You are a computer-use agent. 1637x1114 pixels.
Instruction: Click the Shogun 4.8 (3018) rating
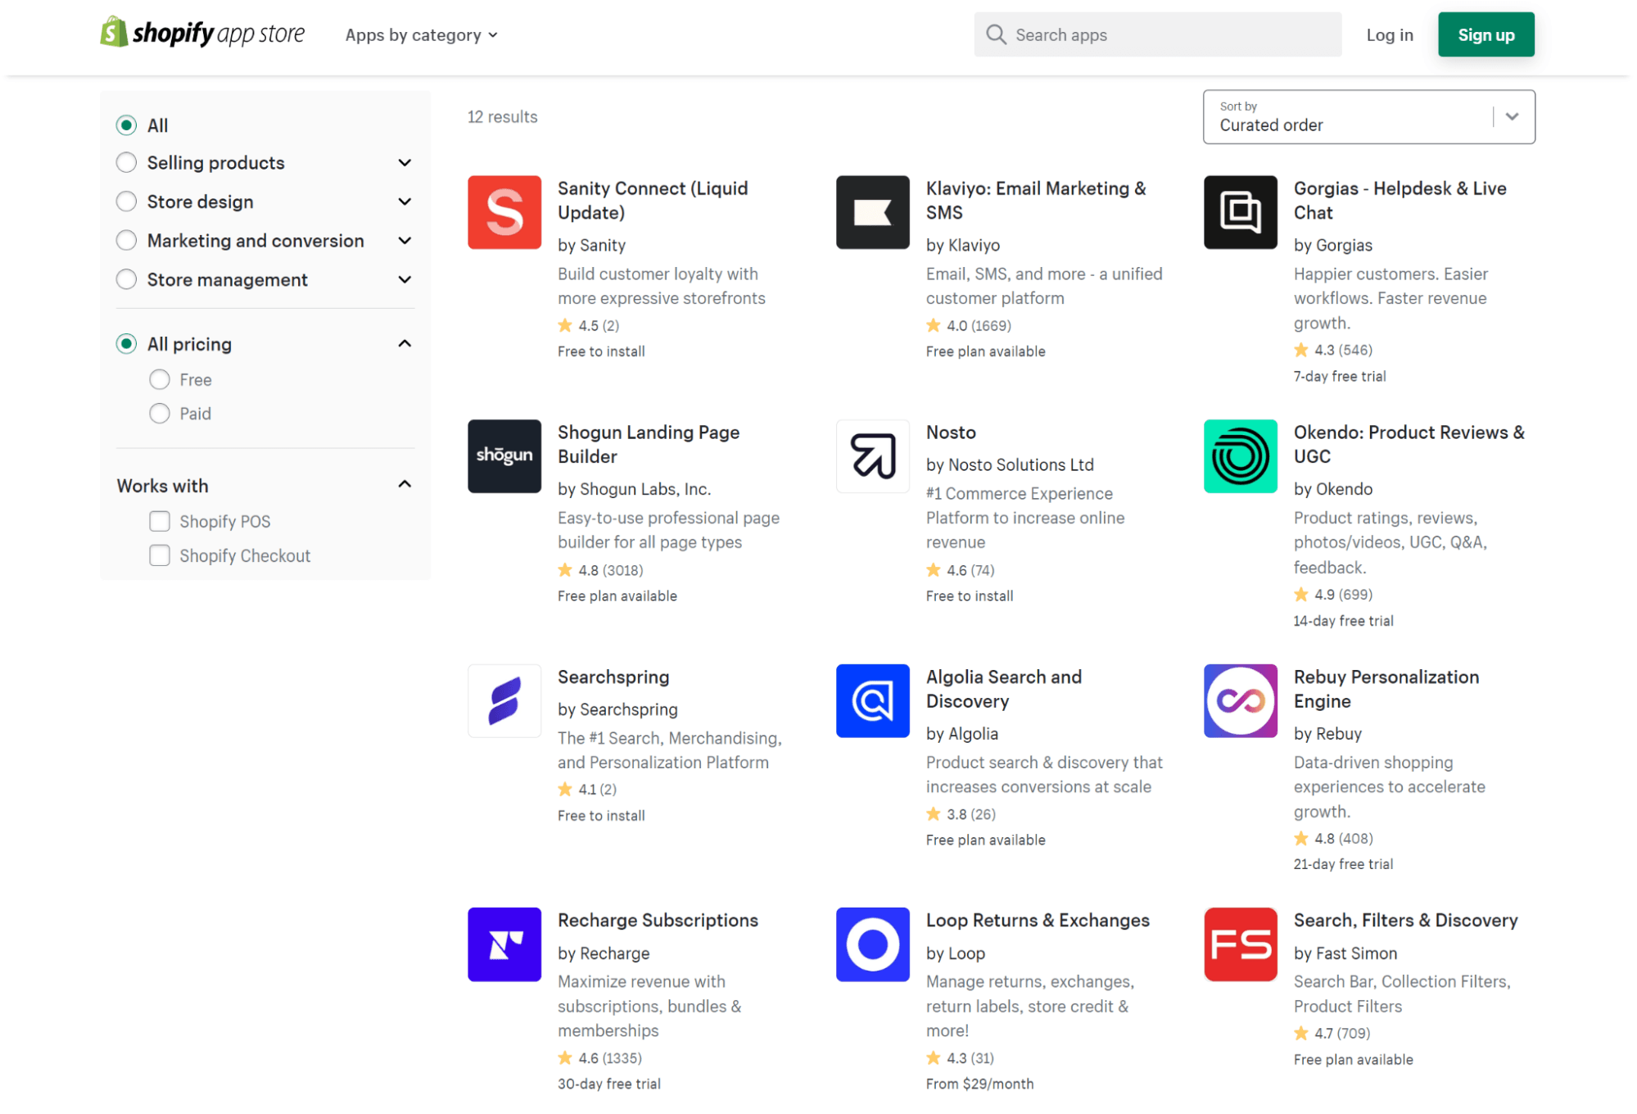click(600, 569)
